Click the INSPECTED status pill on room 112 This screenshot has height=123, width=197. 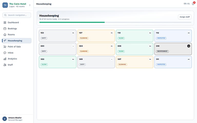pos(161,38)
